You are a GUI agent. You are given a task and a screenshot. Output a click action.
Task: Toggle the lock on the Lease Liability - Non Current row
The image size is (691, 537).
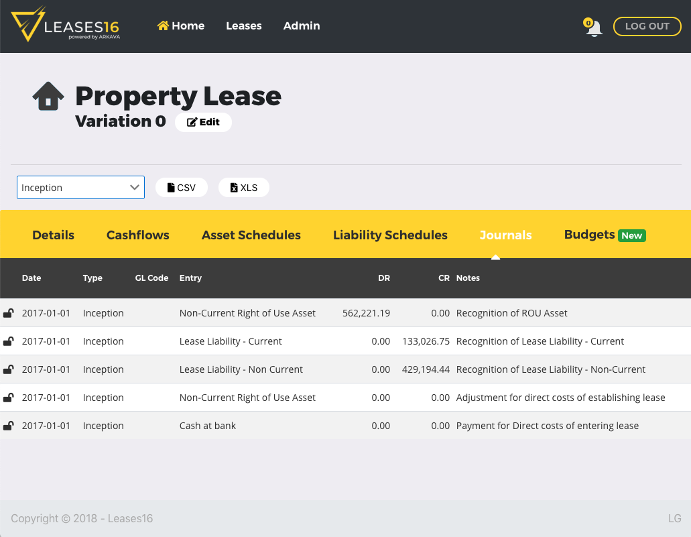click(8, 369)
